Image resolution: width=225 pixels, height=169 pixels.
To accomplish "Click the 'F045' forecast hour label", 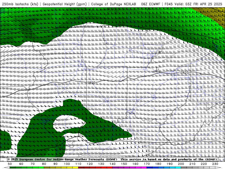I will coord(168,4).
